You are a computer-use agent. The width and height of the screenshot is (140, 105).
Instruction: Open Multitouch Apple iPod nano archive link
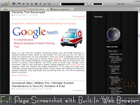coord(116,91)
